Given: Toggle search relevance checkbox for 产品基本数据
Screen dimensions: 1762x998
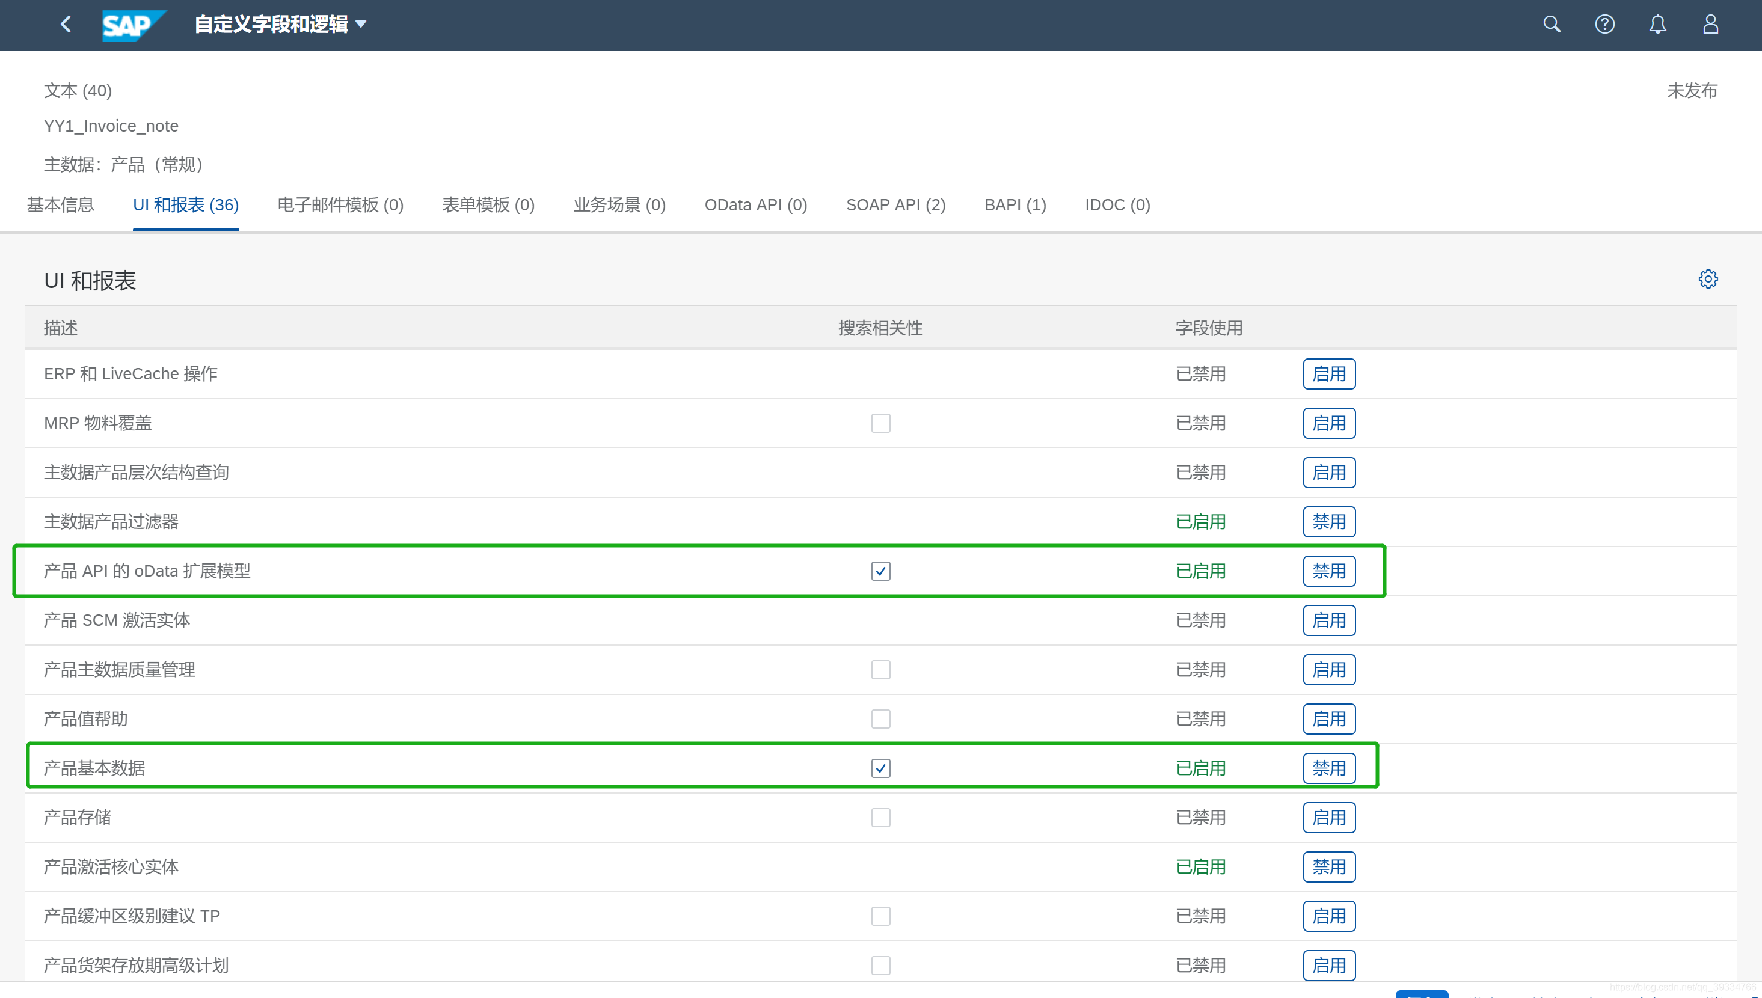Looking at the screenshot, I should click(881, 767).
